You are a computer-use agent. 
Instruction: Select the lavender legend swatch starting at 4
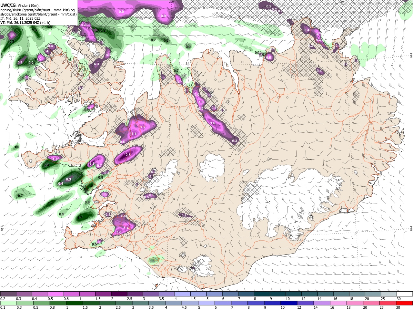pyautogui.click(x=182, y=294)
